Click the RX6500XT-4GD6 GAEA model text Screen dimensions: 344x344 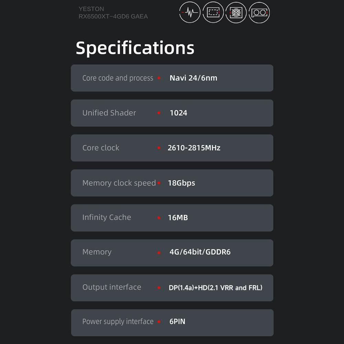(113, 16)
